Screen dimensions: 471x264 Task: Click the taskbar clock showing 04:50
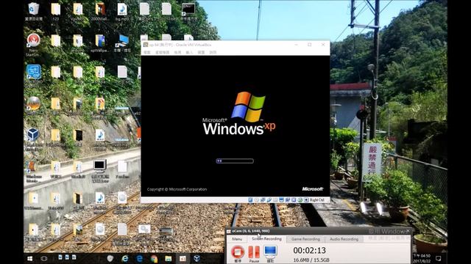coord(422,259)
